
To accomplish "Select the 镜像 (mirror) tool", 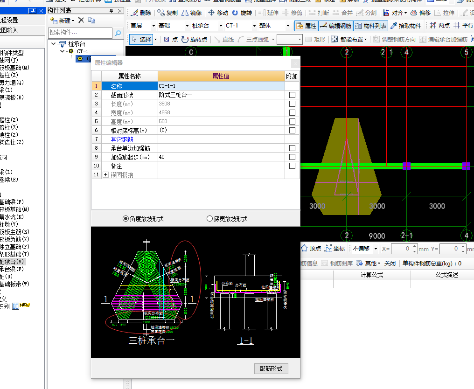I will coord(191,13).
